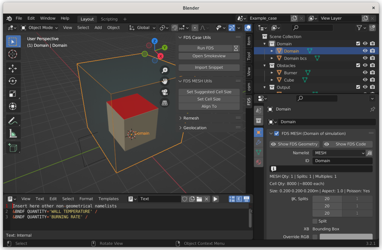The height and width of the screenshot is (250, 382).
Task: Click the viewport zoom magnifier icon
Action: tap(165, 70)
